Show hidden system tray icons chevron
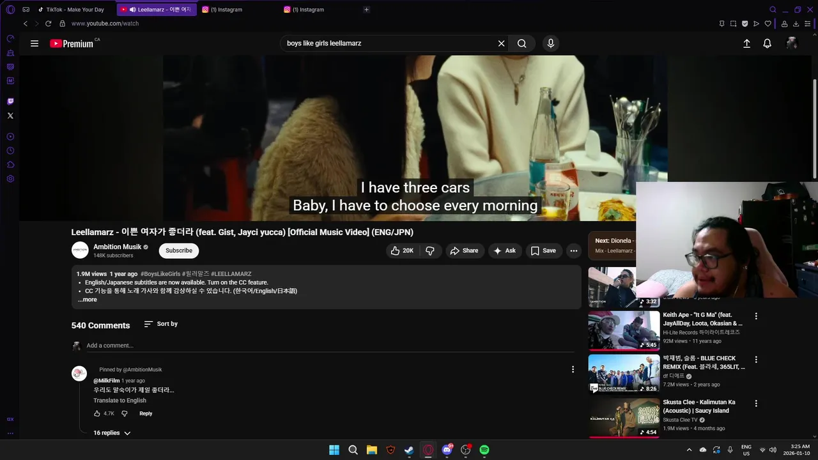818x460 pixels. tap(689, 450)
